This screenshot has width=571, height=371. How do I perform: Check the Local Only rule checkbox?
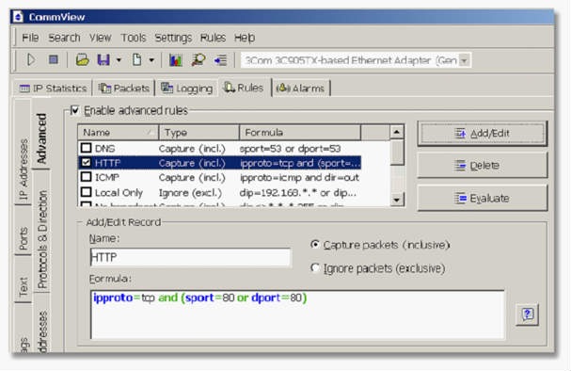point(86,192)
